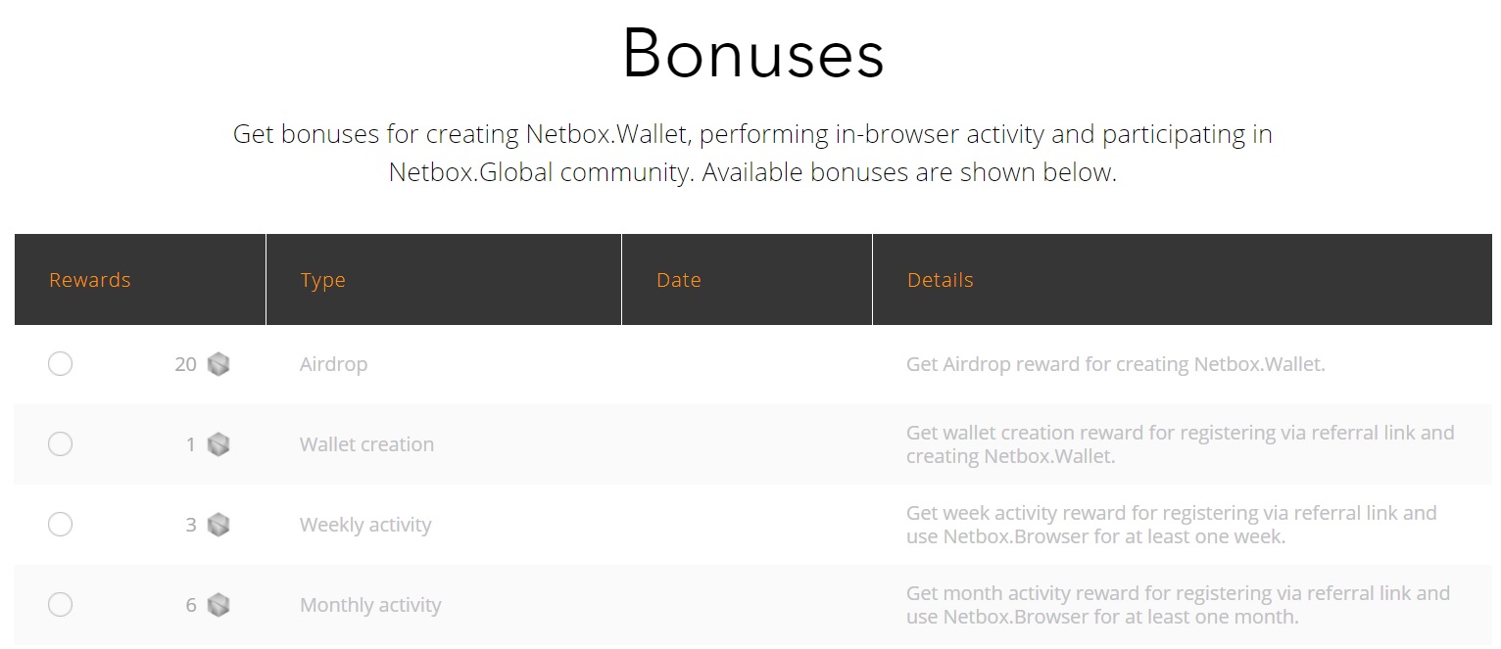Click the Date column header
1501x649 pixels.
tap(678, 280)
